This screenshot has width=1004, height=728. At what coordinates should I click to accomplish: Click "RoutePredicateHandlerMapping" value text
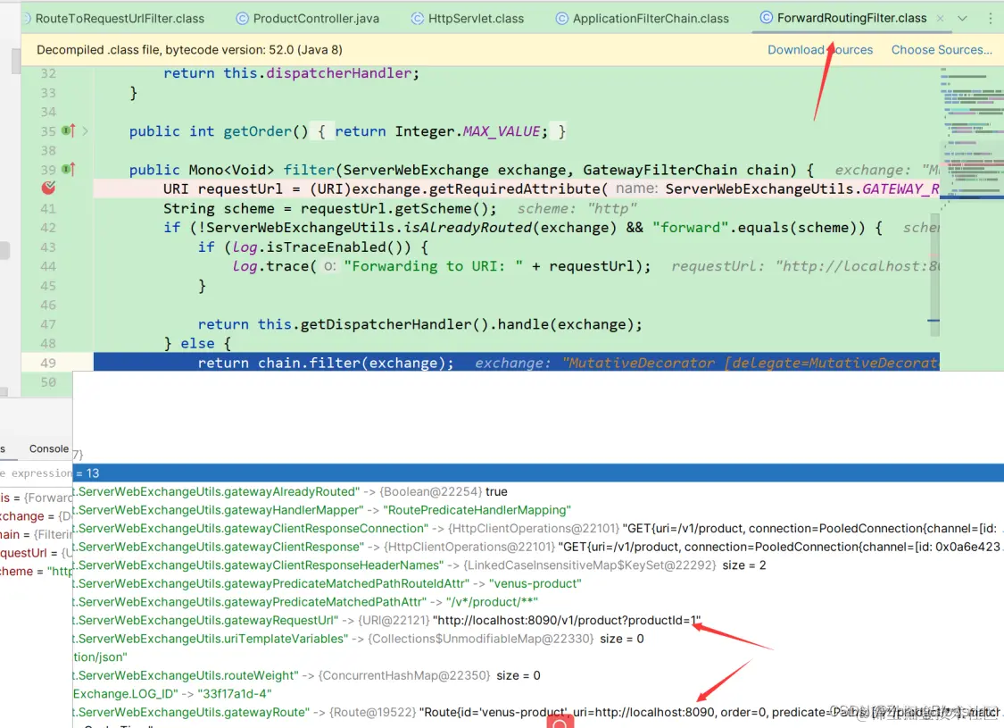click(477, 510)
